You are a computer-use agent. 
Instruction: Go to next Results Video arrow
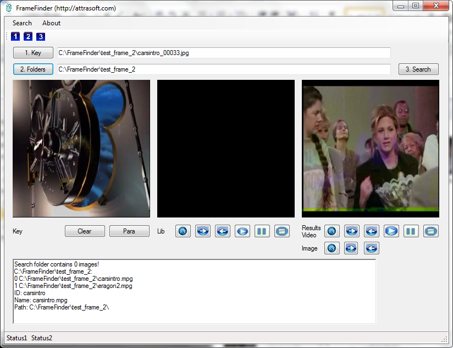(352, 231)
